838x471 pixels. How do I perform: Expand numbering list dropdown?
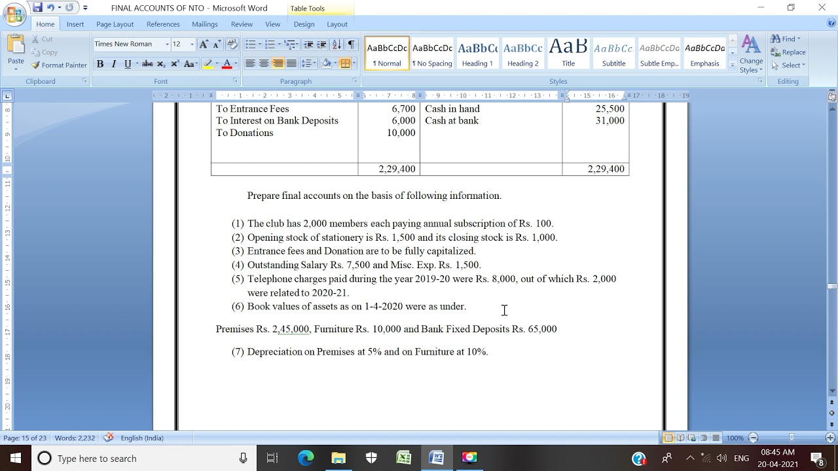click(280, 44)
